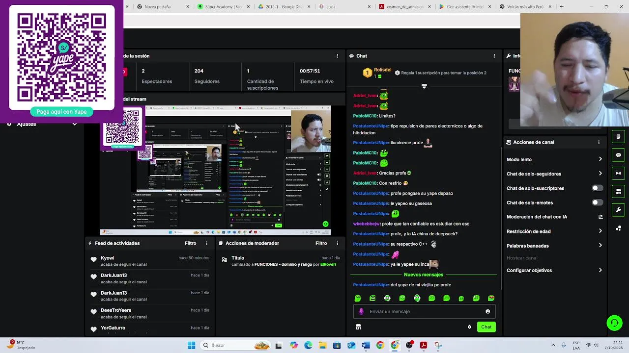Image resolution: width=629 pixels, height=353 pixels.
Task: Click the ElRoveri username in moderator actions
Action: 328,264
